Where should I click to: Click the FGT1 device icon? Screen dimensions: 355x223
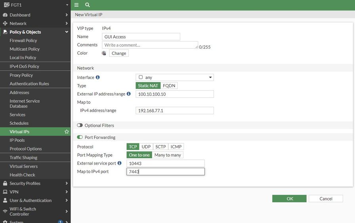click(7, 5)
